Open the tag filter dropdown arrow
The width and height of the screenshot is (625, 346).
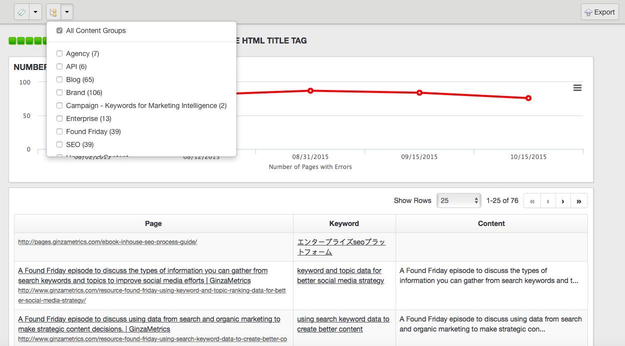pyautogui.click(x=35, y=12)
